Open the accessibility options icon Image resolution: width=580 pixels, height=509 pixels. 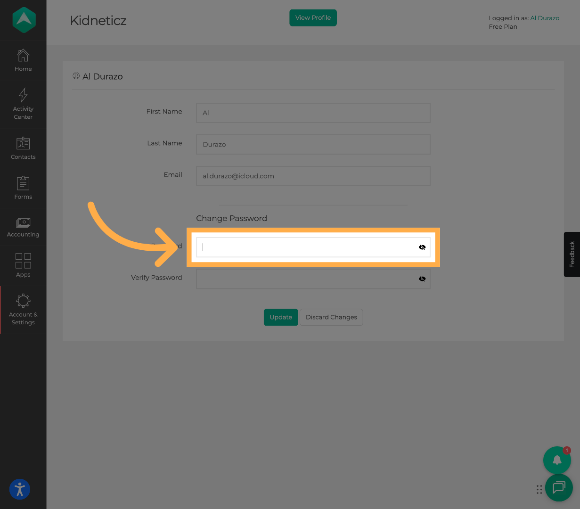(19, 489)
